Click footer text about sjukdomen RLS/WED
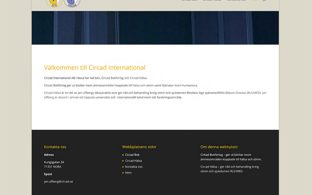 point(230,169)
